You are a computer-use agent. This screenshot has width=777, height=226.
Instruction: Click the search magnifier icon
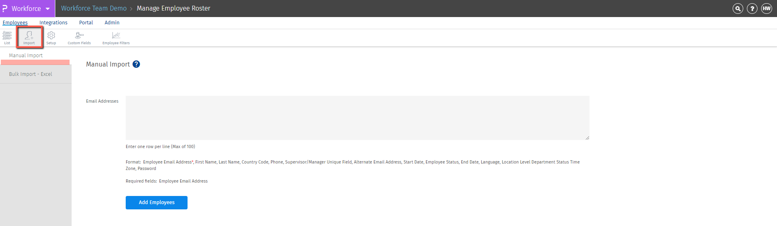[738, 9]
